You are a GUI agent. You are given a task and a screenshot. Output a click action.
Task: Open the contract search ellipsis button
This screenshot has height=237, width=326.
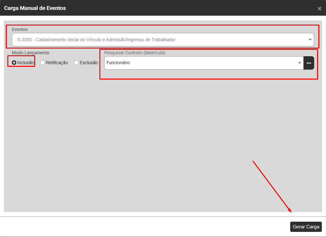[309, 63]
